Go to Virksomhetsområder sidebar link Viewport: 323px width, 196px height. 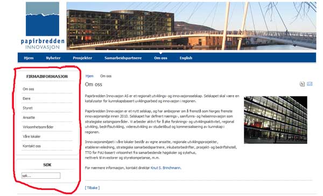[38, 127]
